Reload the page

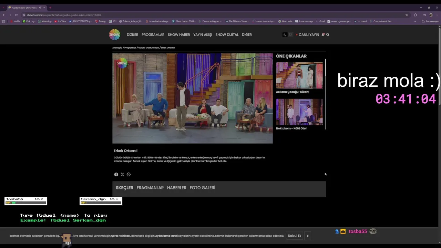pos(16,15)
